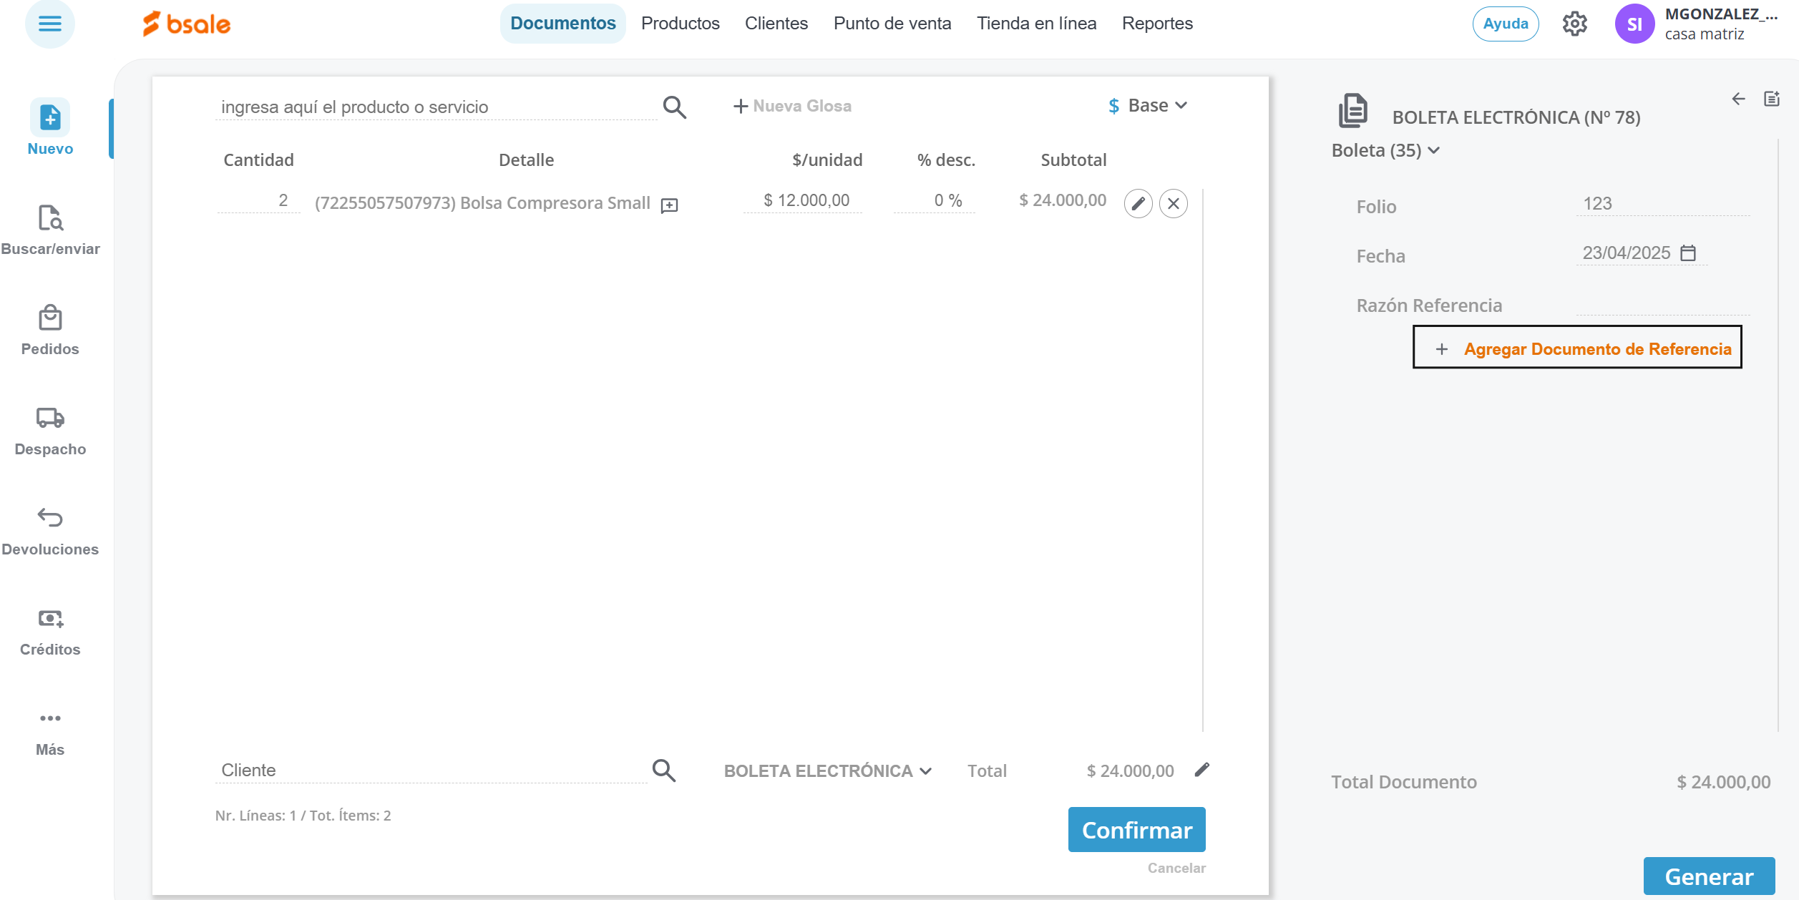1799x900 pixels.
Task: Edit the total with the pencil icon
Action: point(1202,770)
